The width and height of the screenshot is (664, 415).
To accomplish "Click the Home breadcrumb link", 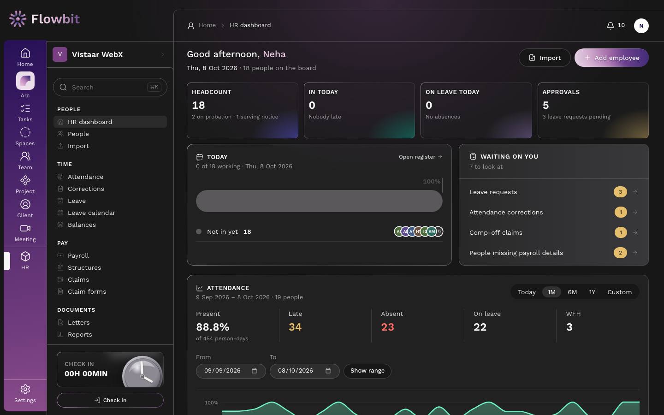I will (x=207, y=25).
